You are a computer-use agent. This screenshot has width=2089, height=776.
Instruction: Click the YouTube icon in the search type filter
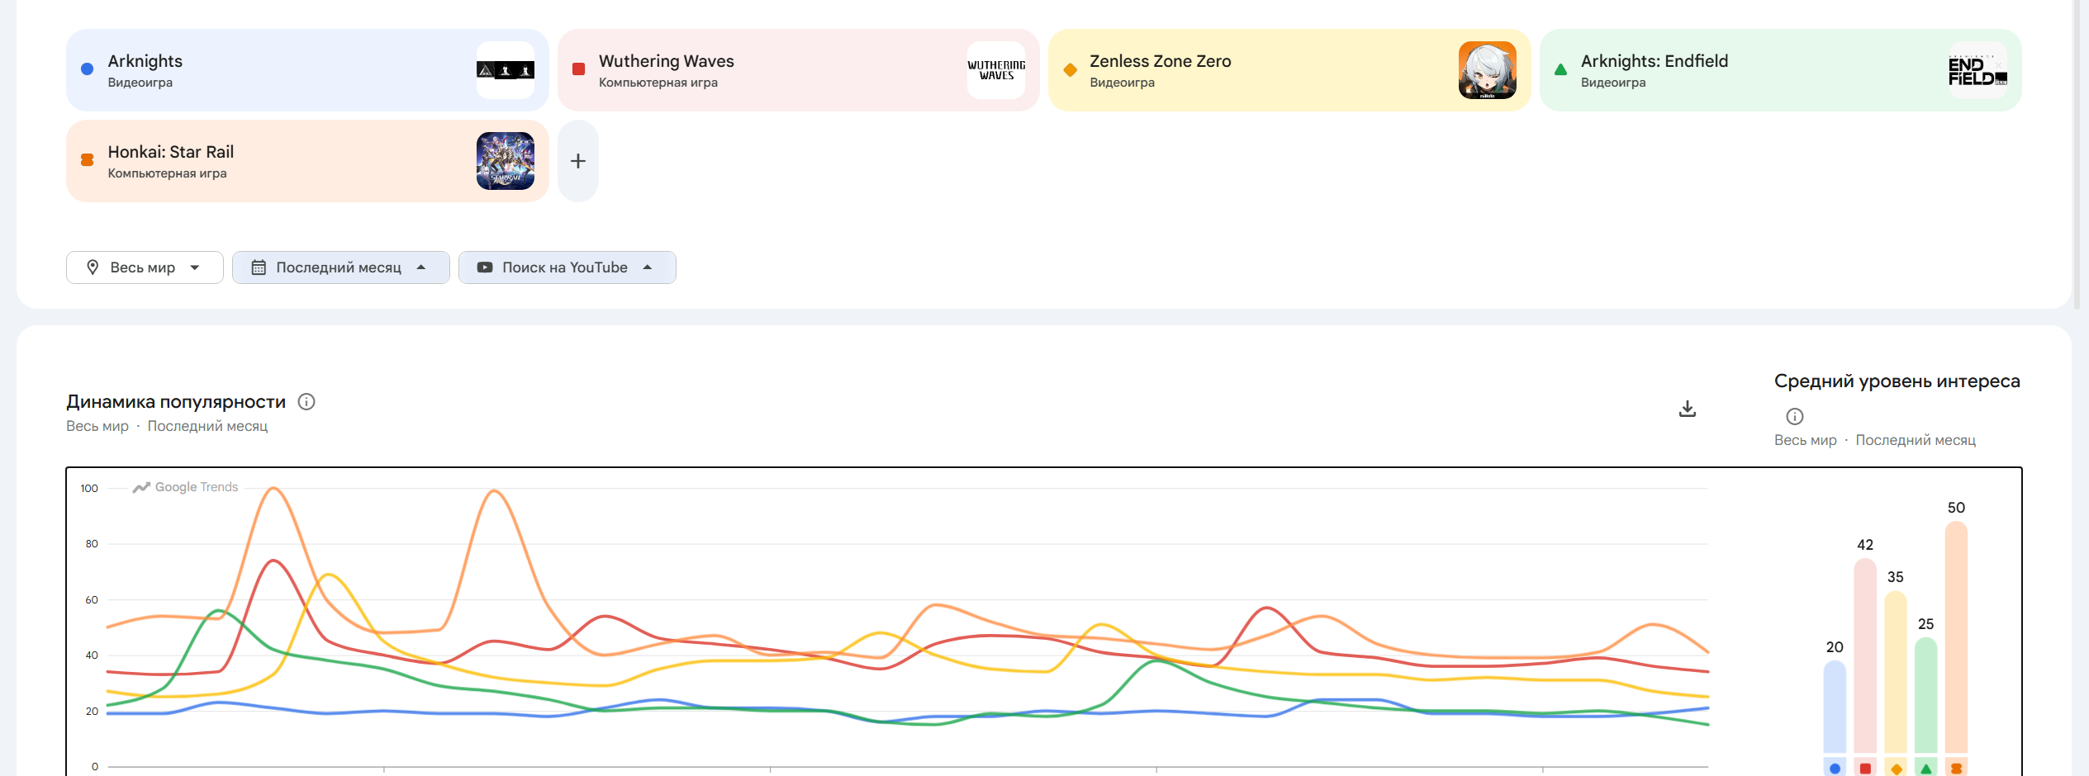pyautogui.click(x=485, y=267)
